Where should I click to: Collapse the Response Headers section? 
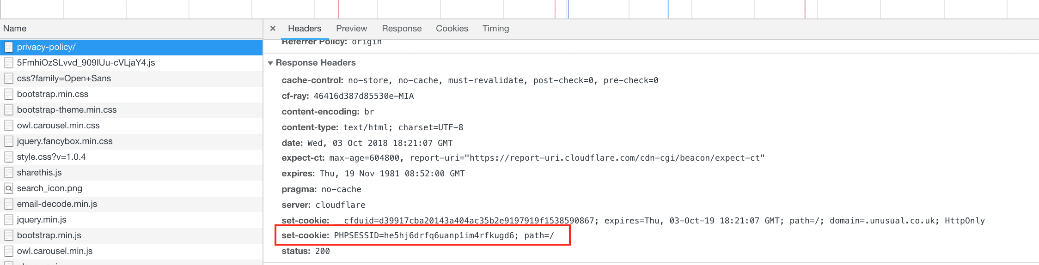pos(271,63)
